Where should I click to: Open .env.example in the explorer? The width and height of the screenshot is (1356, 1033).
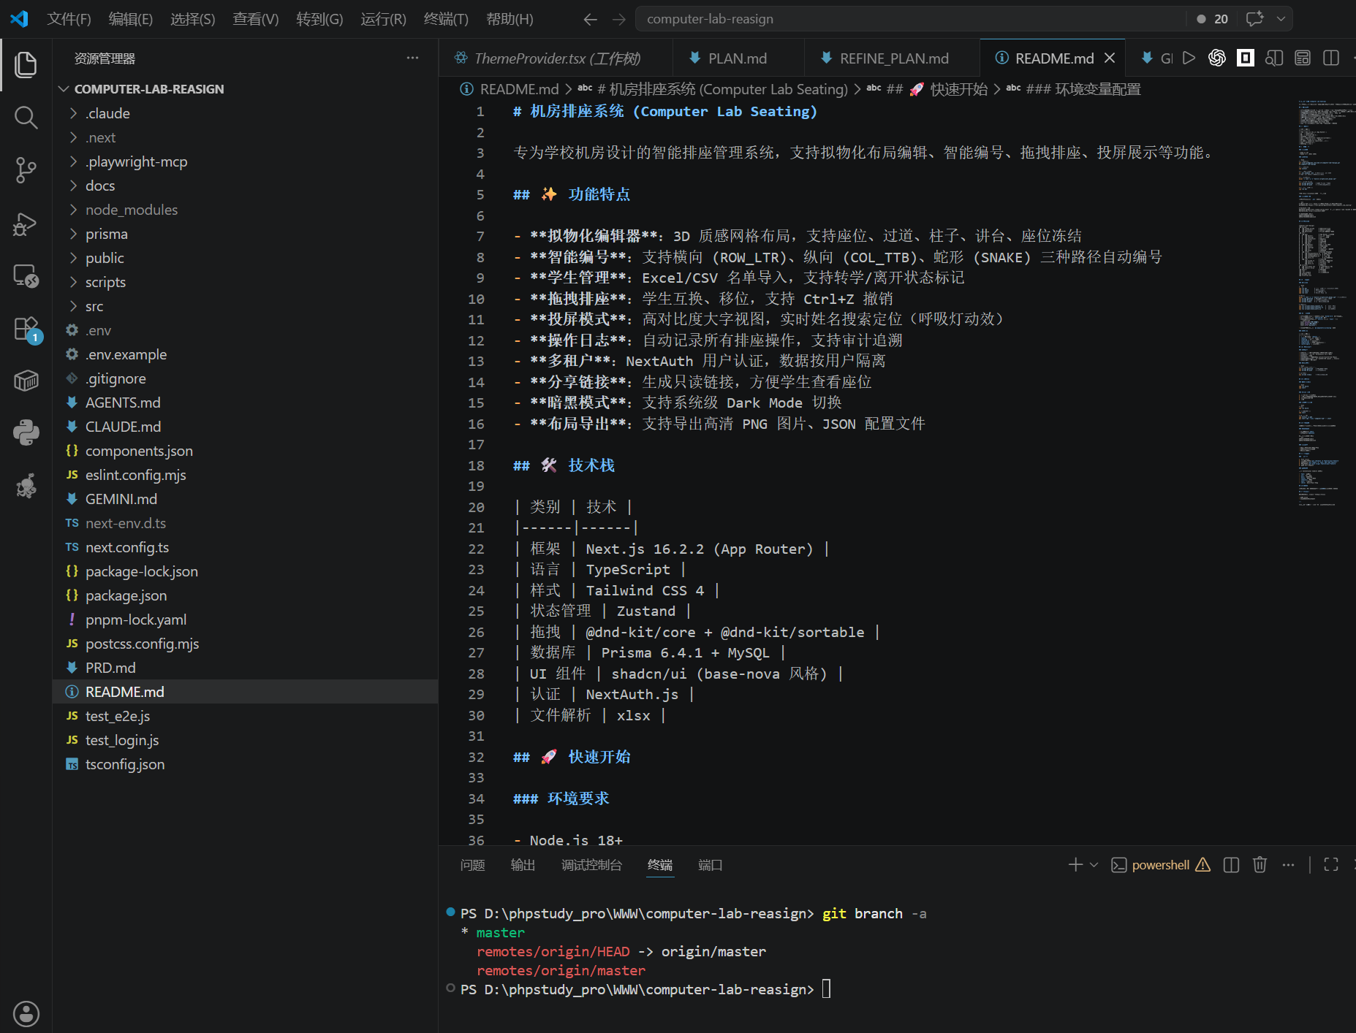[x=126, y=354]
